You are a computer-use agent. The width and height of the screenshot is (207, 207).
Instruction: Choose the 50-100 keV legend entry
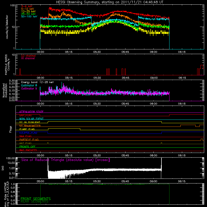pyautogui.click(x=29, y=16)
